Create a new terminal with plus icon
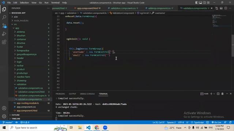The image size is (234, 131). 211,94
